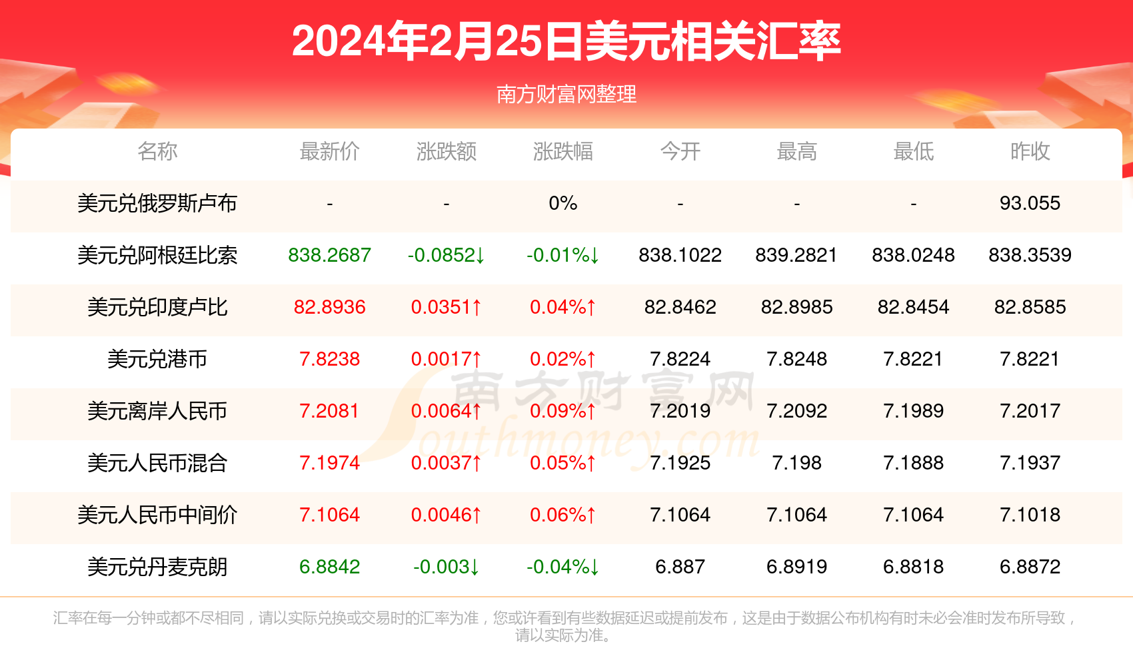The height and width of the screenshot is (666, 1133).
Task: Click the percentage -0.04%↓
Action: tap(563, 567)
